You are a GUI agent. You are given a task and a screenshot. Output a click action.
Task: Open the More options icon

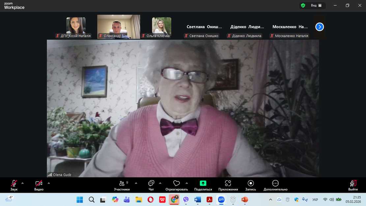pos(275,184)
